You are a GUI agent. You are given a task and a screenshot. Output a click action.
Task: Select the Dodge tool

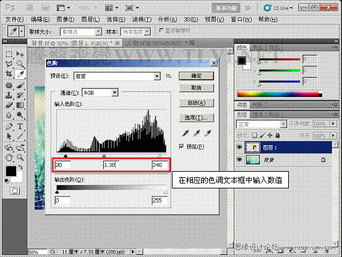20,115
